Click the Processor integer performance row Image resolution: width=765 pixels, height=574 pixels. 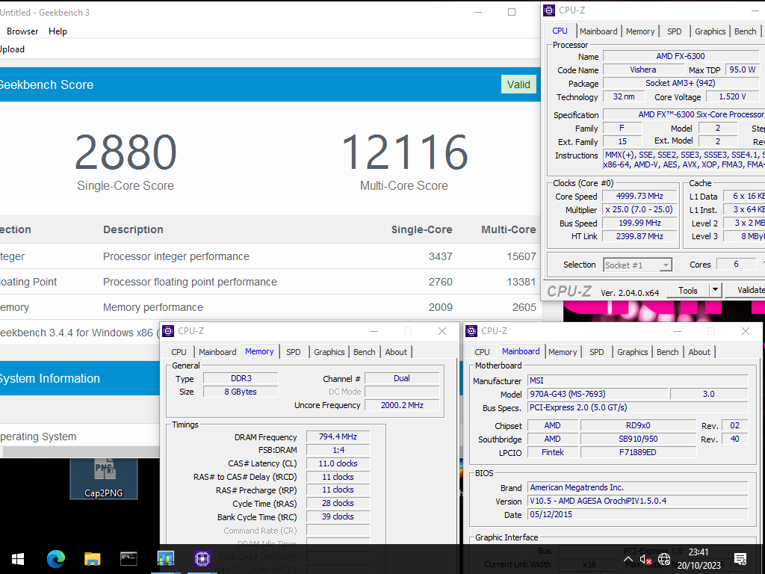tap(270, 257)
